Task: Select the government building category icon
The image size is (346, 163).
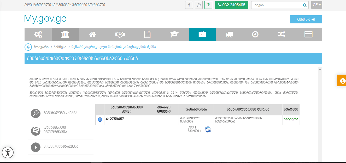Action: [x=65, y=35]
